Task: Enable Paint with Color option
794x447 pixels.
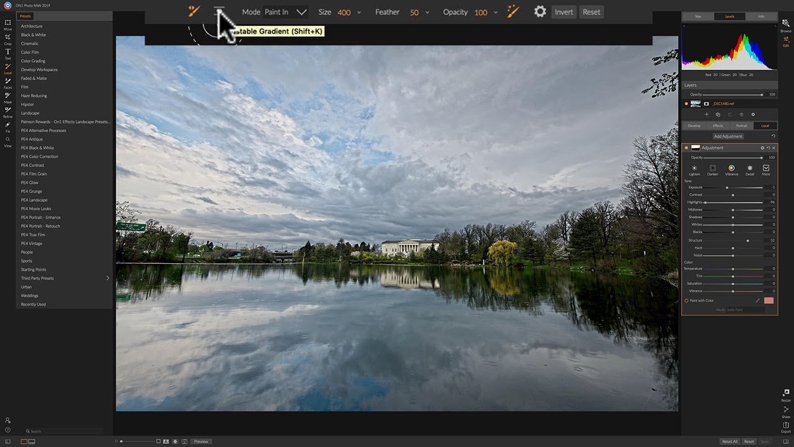Action: coord(687,300)
